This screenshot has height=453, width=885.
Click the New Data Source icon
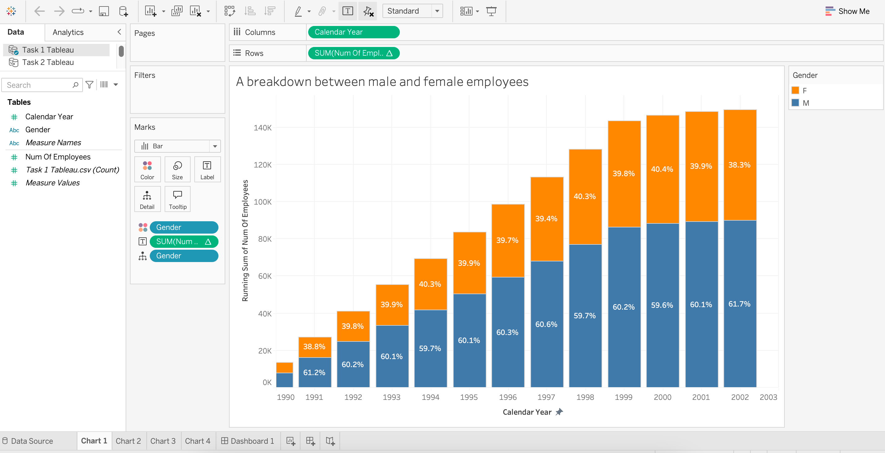[123, 11]
